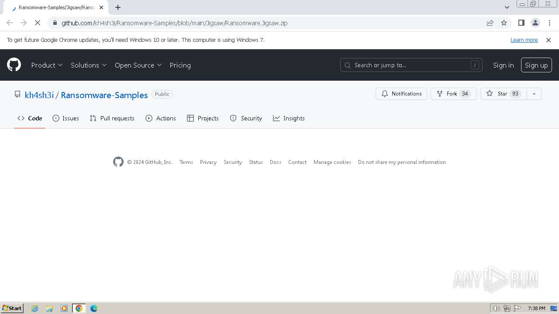The image size is (559, 314).
Task: Open the Pull requests tab
Action: coord(112,118)
